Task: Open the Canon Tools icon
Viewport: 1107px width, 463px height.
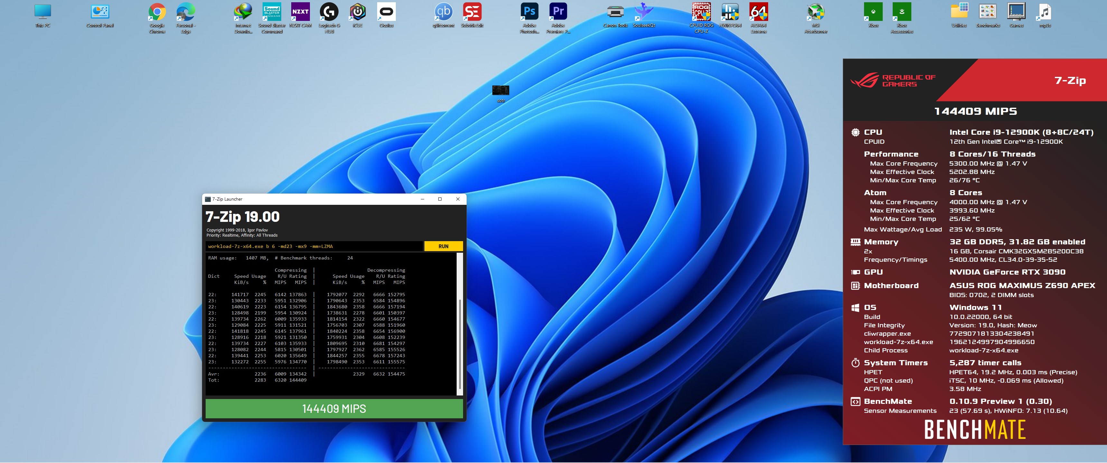Action: click(615, 15)
